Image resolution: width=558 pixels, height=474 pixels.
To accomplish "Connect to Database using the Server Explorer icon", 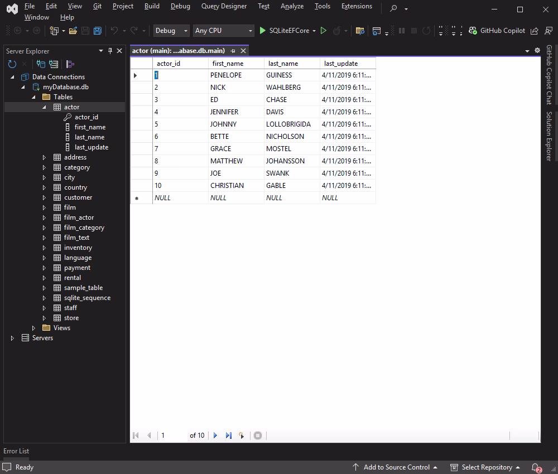I will point(41,64).
